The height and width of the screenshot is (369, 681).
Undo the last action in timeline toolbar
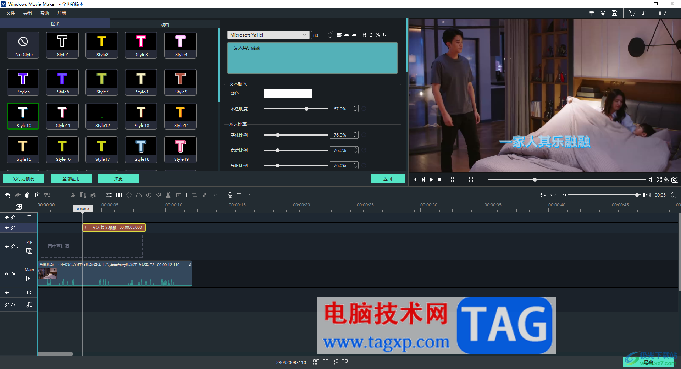tap(7, 195)
